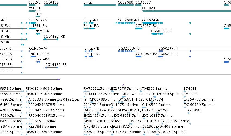Open the CG32087 gene label
This screenshot has width=231, height=136.
pyautogui.click(x=143, y=2)
